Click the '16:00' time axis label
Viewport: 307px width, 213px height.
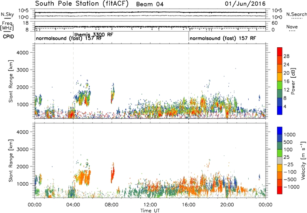click(188, 205)
